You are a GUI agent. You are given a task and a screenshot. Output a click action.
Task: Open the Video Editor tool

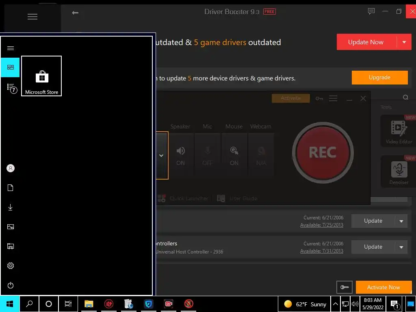(399, 131)
